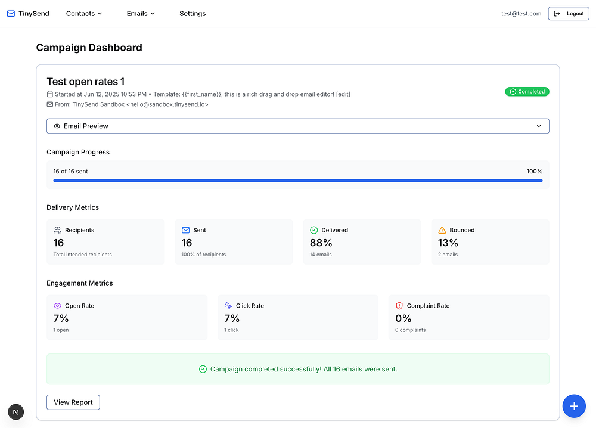This screenshot has width=596, height=428.
Task: Click the green Delivered checkmark icon
Action: (314, 230)
